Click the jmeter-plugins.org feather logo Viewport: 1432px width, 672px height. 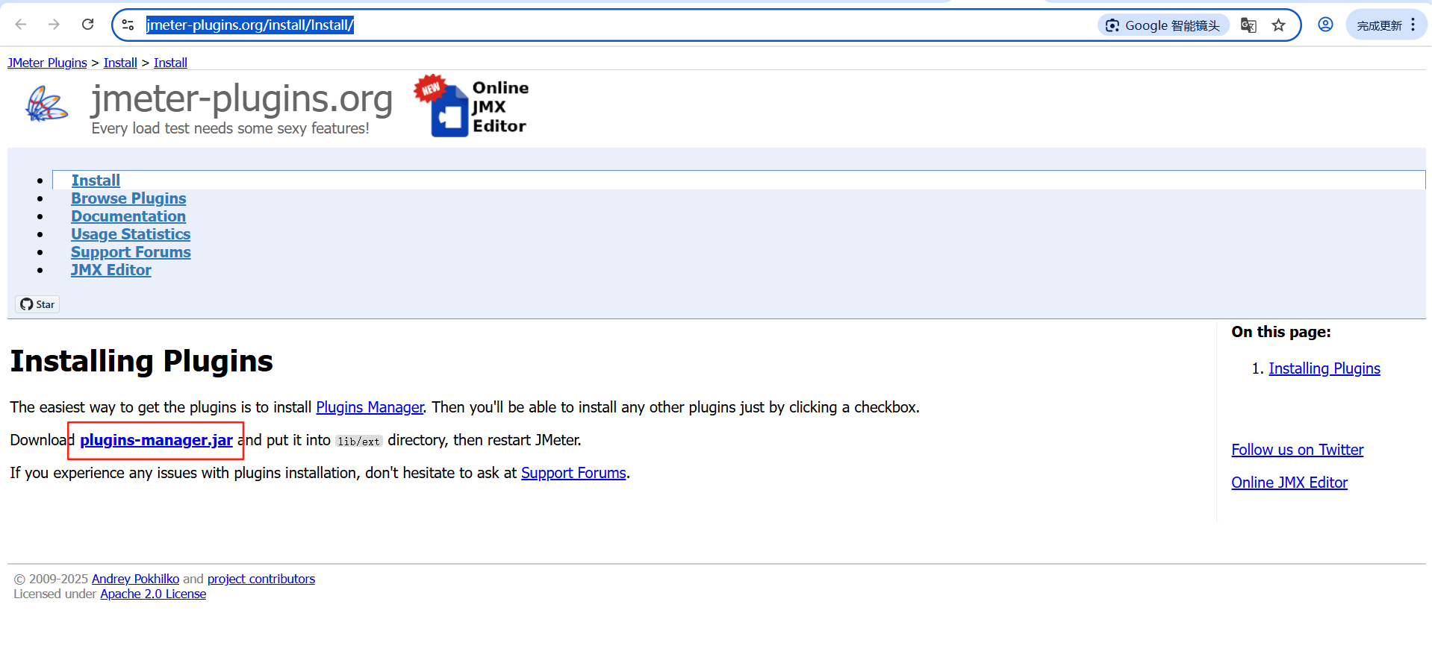46,104
